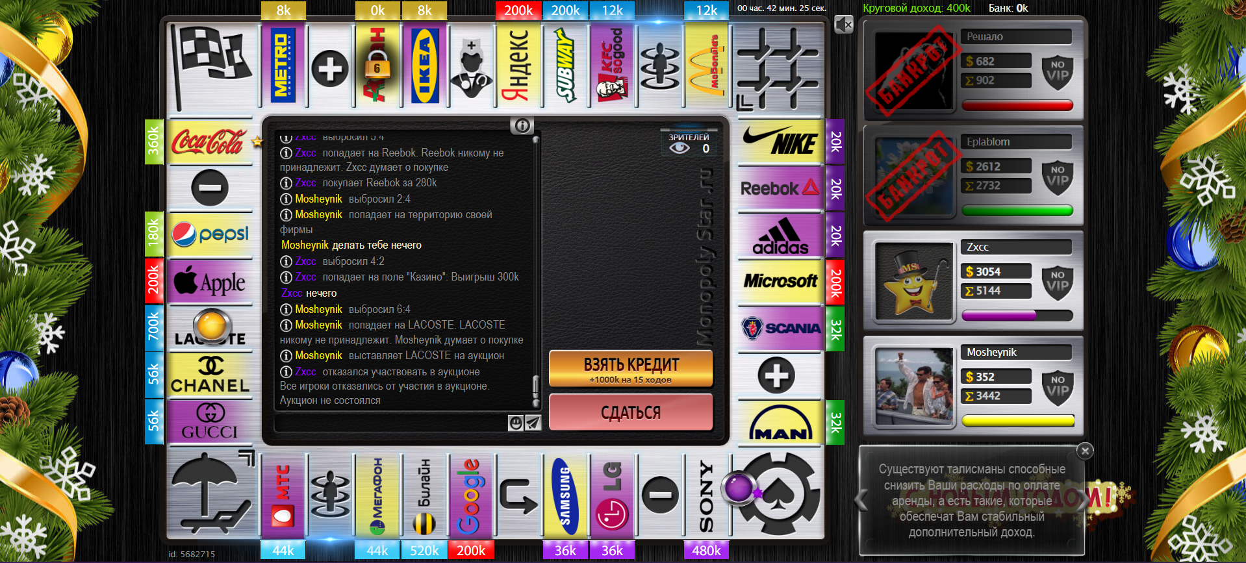Close the talisman tip panel

(1085, 451)
